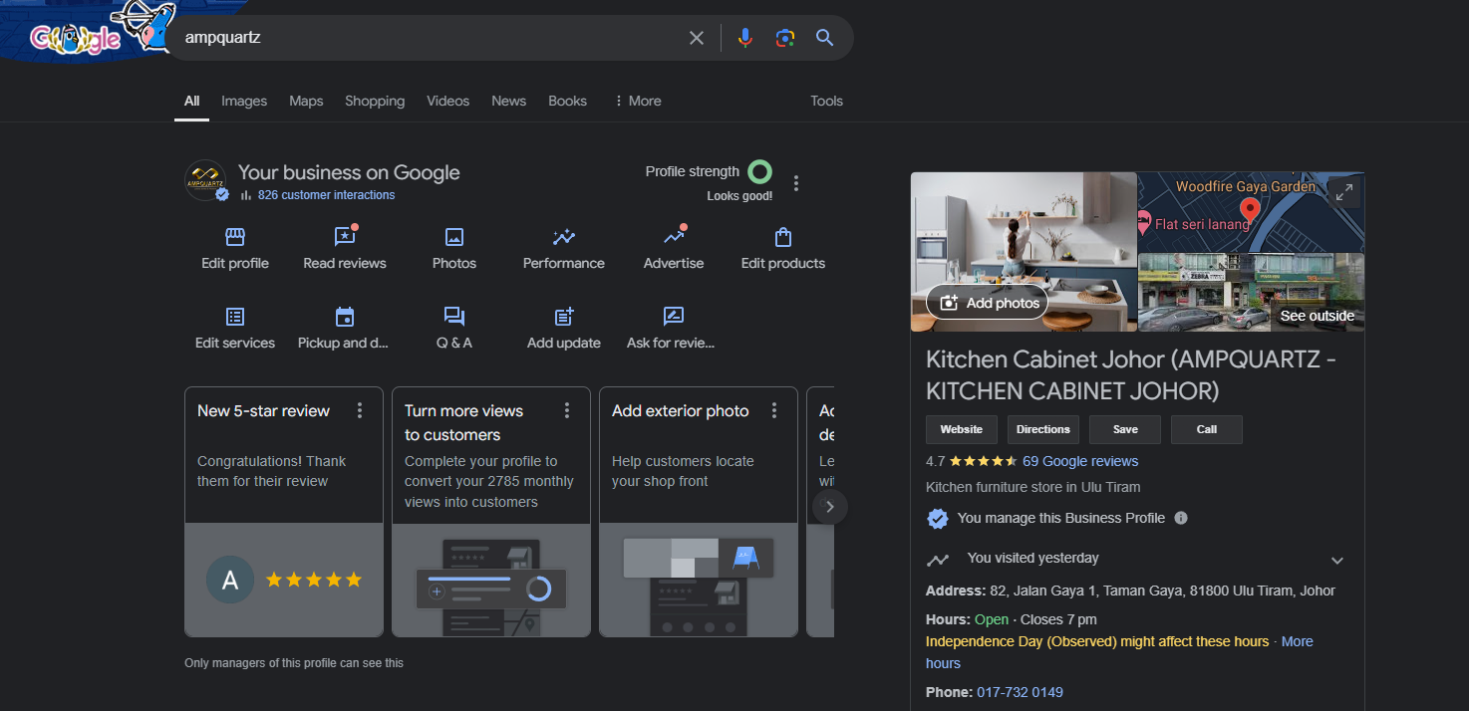Screen dimensions: 1469x711
Task: Open Add update post icon
Action: [x=564, y=317]
